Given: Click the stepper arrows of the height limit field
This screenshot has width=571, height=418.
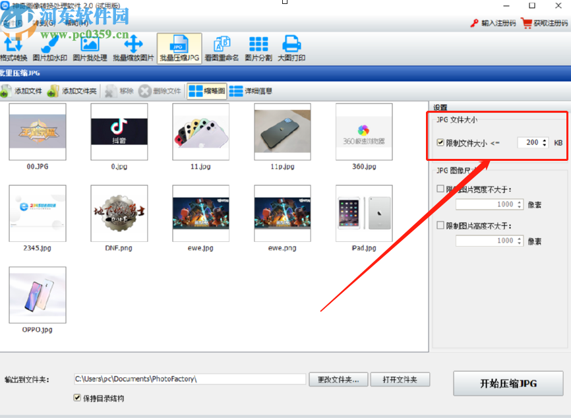Looking at the screenshot, I should [x=520, y=241].
